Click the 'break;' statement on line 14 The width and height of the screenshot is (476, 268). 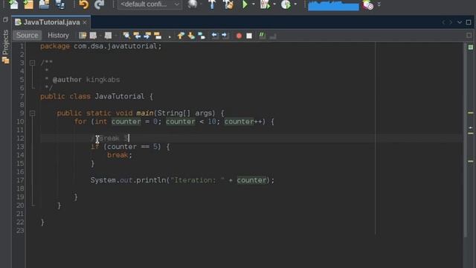120,155
